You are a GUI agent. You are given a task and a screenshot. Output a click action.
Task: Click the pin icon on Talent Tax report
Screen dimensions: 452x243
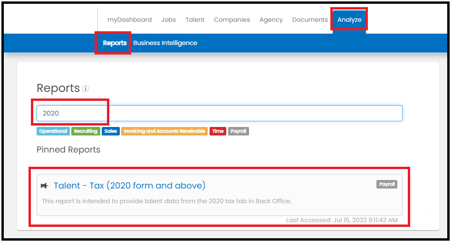(44, 186)
